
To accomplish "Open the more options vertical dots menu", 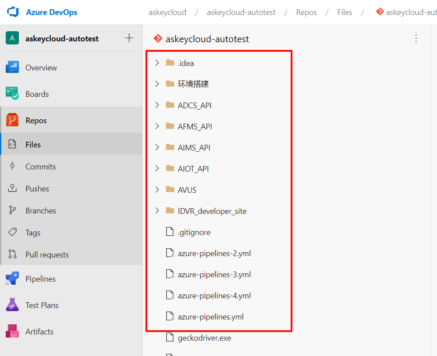I will click(x=416, y=38).
